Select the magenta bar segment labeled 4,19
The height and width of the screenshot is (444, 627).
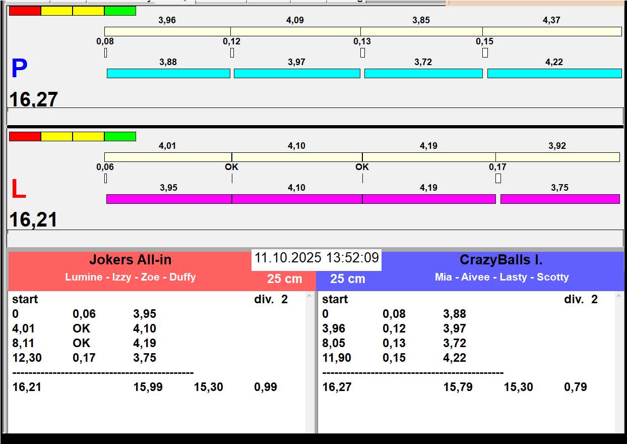pyautogui.click(x=429, y=199)
